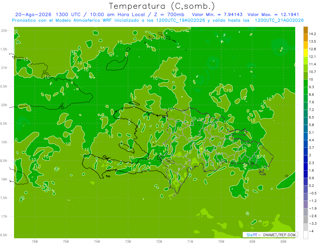The width and height of the screenshot is (318, 245).
Task: Click the colorbar value '12.1'
Action: point(312,57)
